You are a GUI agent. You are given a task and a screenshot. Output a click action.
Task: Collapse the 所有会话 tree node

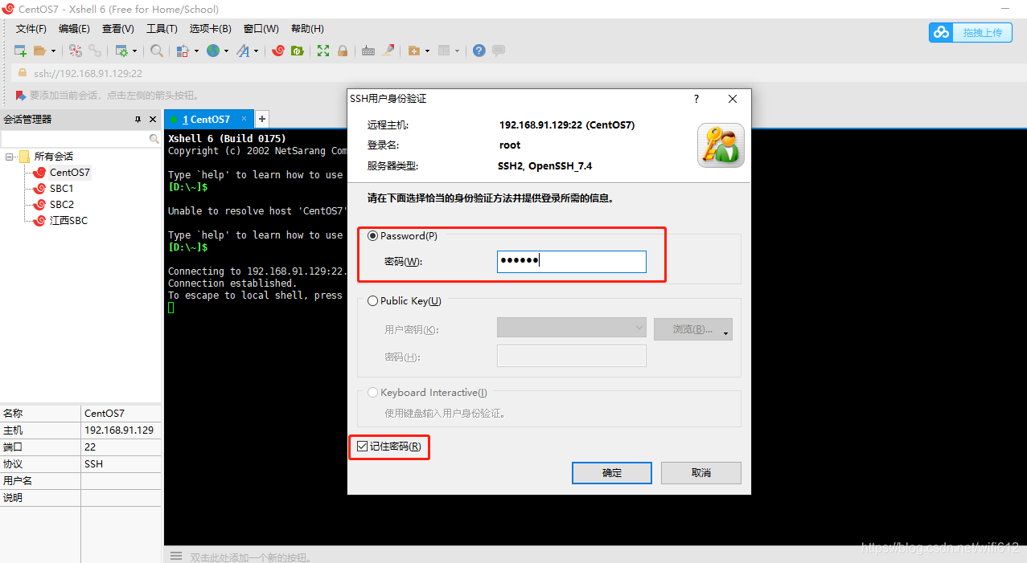9,157
